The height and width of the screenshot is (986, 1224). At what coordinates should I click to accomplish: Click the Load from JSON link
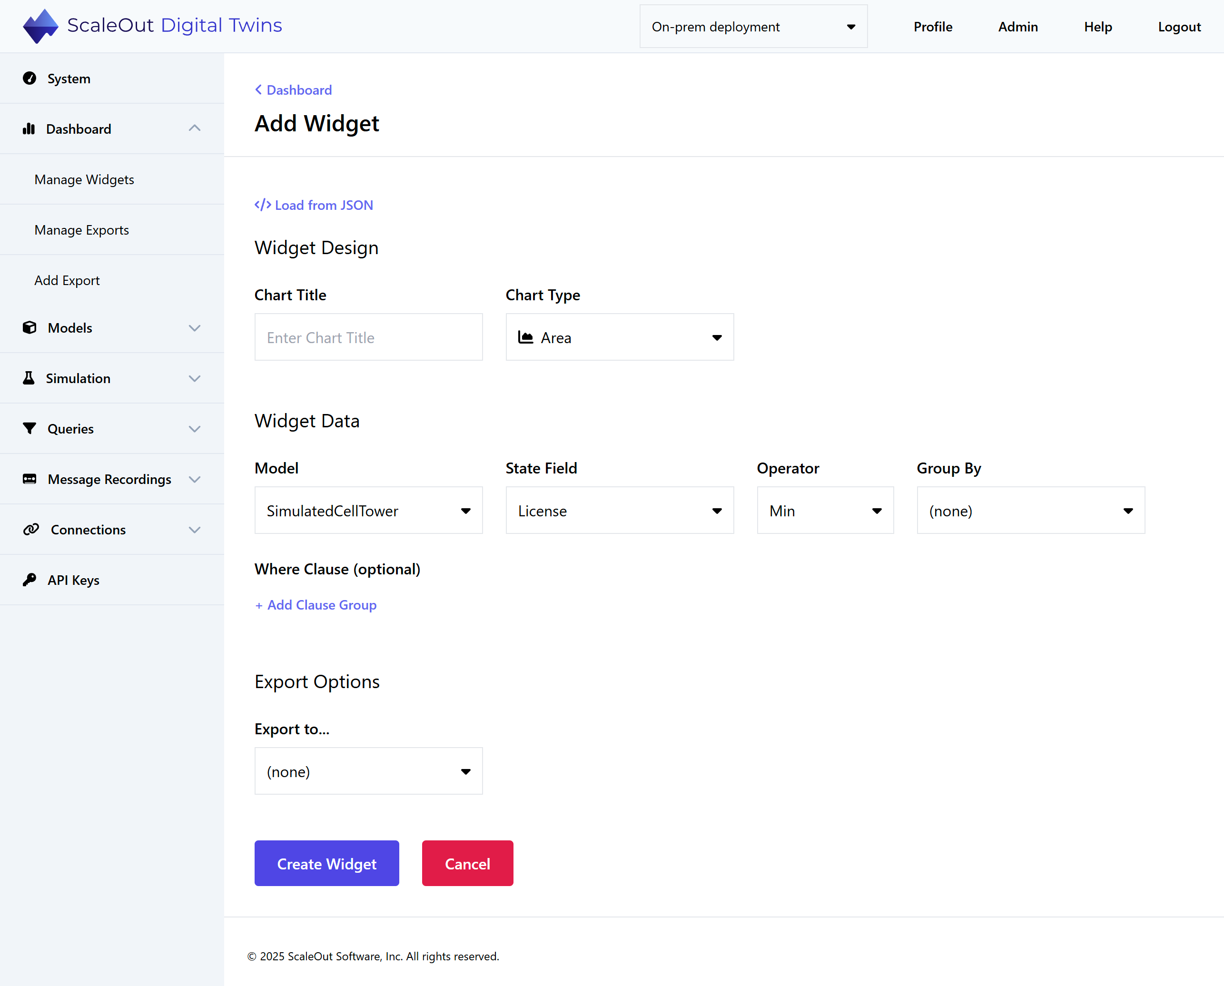pos(324,205)
